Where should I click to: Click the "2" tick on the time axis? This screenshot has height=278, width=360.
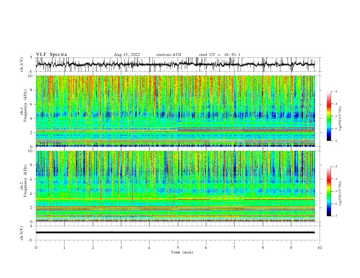(93, 248)
